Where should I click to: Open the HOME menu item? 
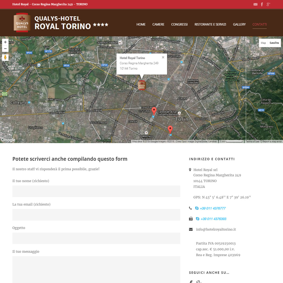pyautogui.click(x=141, y=24)
